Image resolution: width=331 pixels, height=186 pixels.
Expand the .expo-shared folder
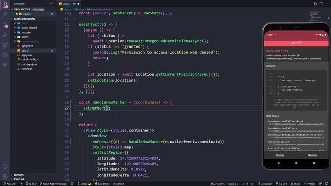tap(29, 28)
